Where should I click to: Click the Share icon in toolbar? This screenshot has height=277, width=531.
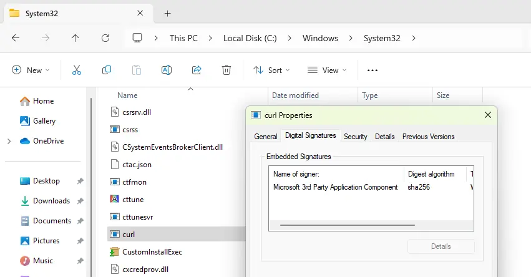pos(197,70)
